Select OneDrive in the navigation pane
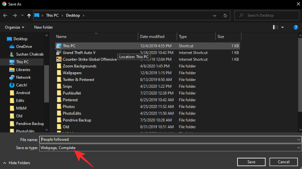302x169 pixels. 23,47
